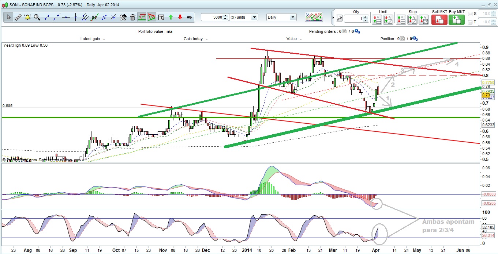Enable the S stop checkbox

click(470, 14)
